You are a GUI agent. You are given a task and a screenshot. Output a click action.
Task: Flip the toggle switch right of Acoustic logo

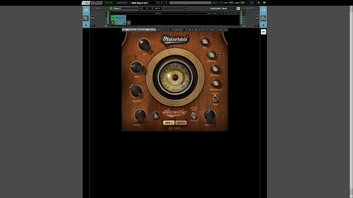pyautogui.click(x=194, y=116)
